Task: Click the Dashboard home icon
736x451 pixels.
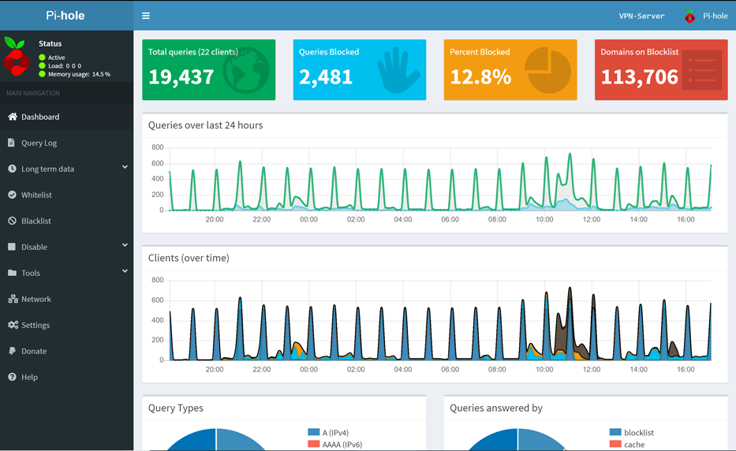Action: coord(12,117)
